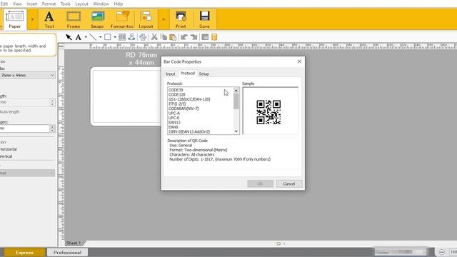Click the margins spinner arrows
Viewport: 457px width, 257px height.
tap(52, 128)
